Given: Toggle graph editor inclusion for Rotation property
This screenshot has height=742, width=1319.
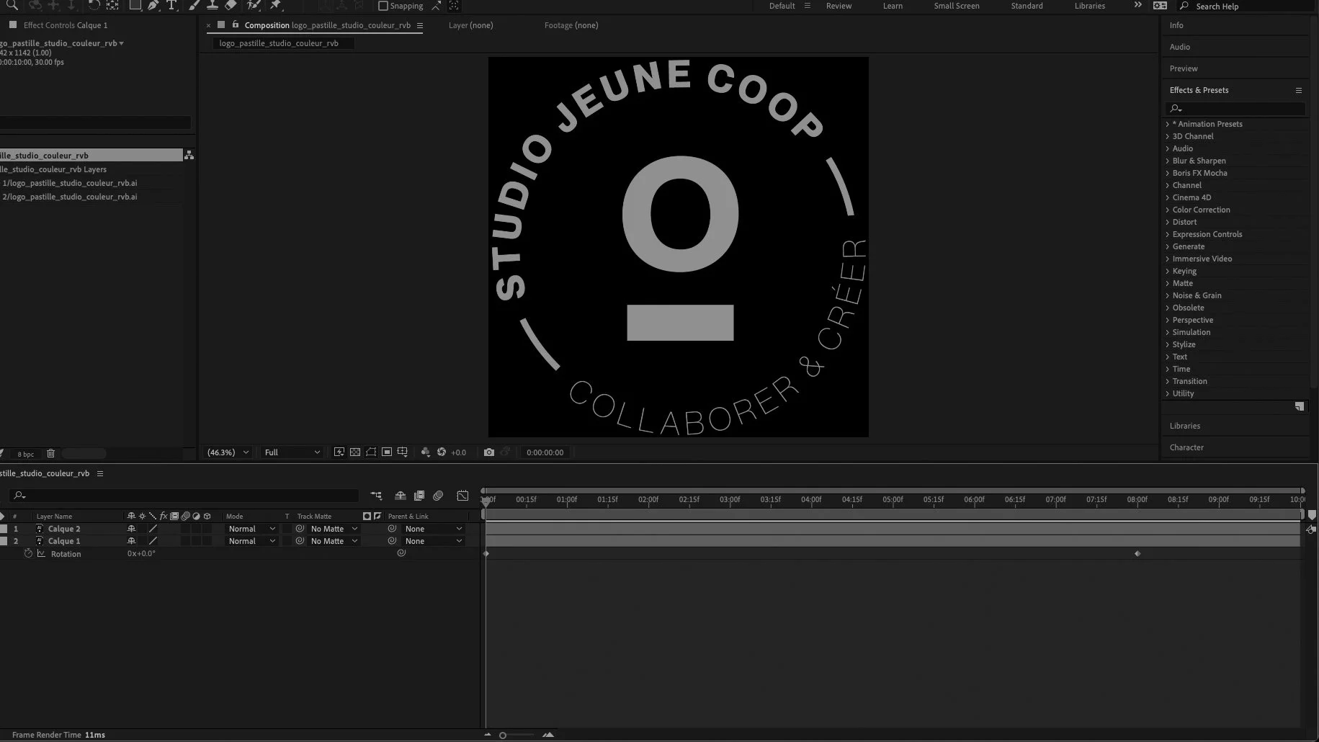Looking at the screenshot, I should pyautogui.click(x=42, y=554).
